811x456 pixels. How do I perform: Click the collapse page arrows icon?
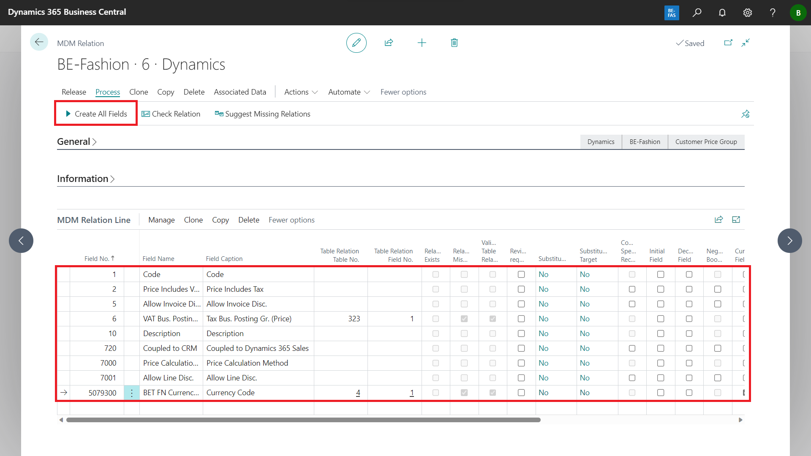point(746,43)
